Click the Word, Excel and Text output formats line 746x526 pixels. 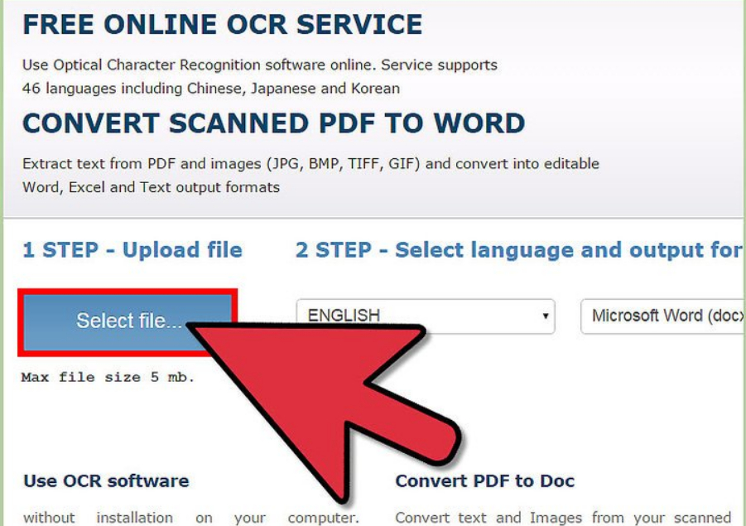tap(151, 186)
